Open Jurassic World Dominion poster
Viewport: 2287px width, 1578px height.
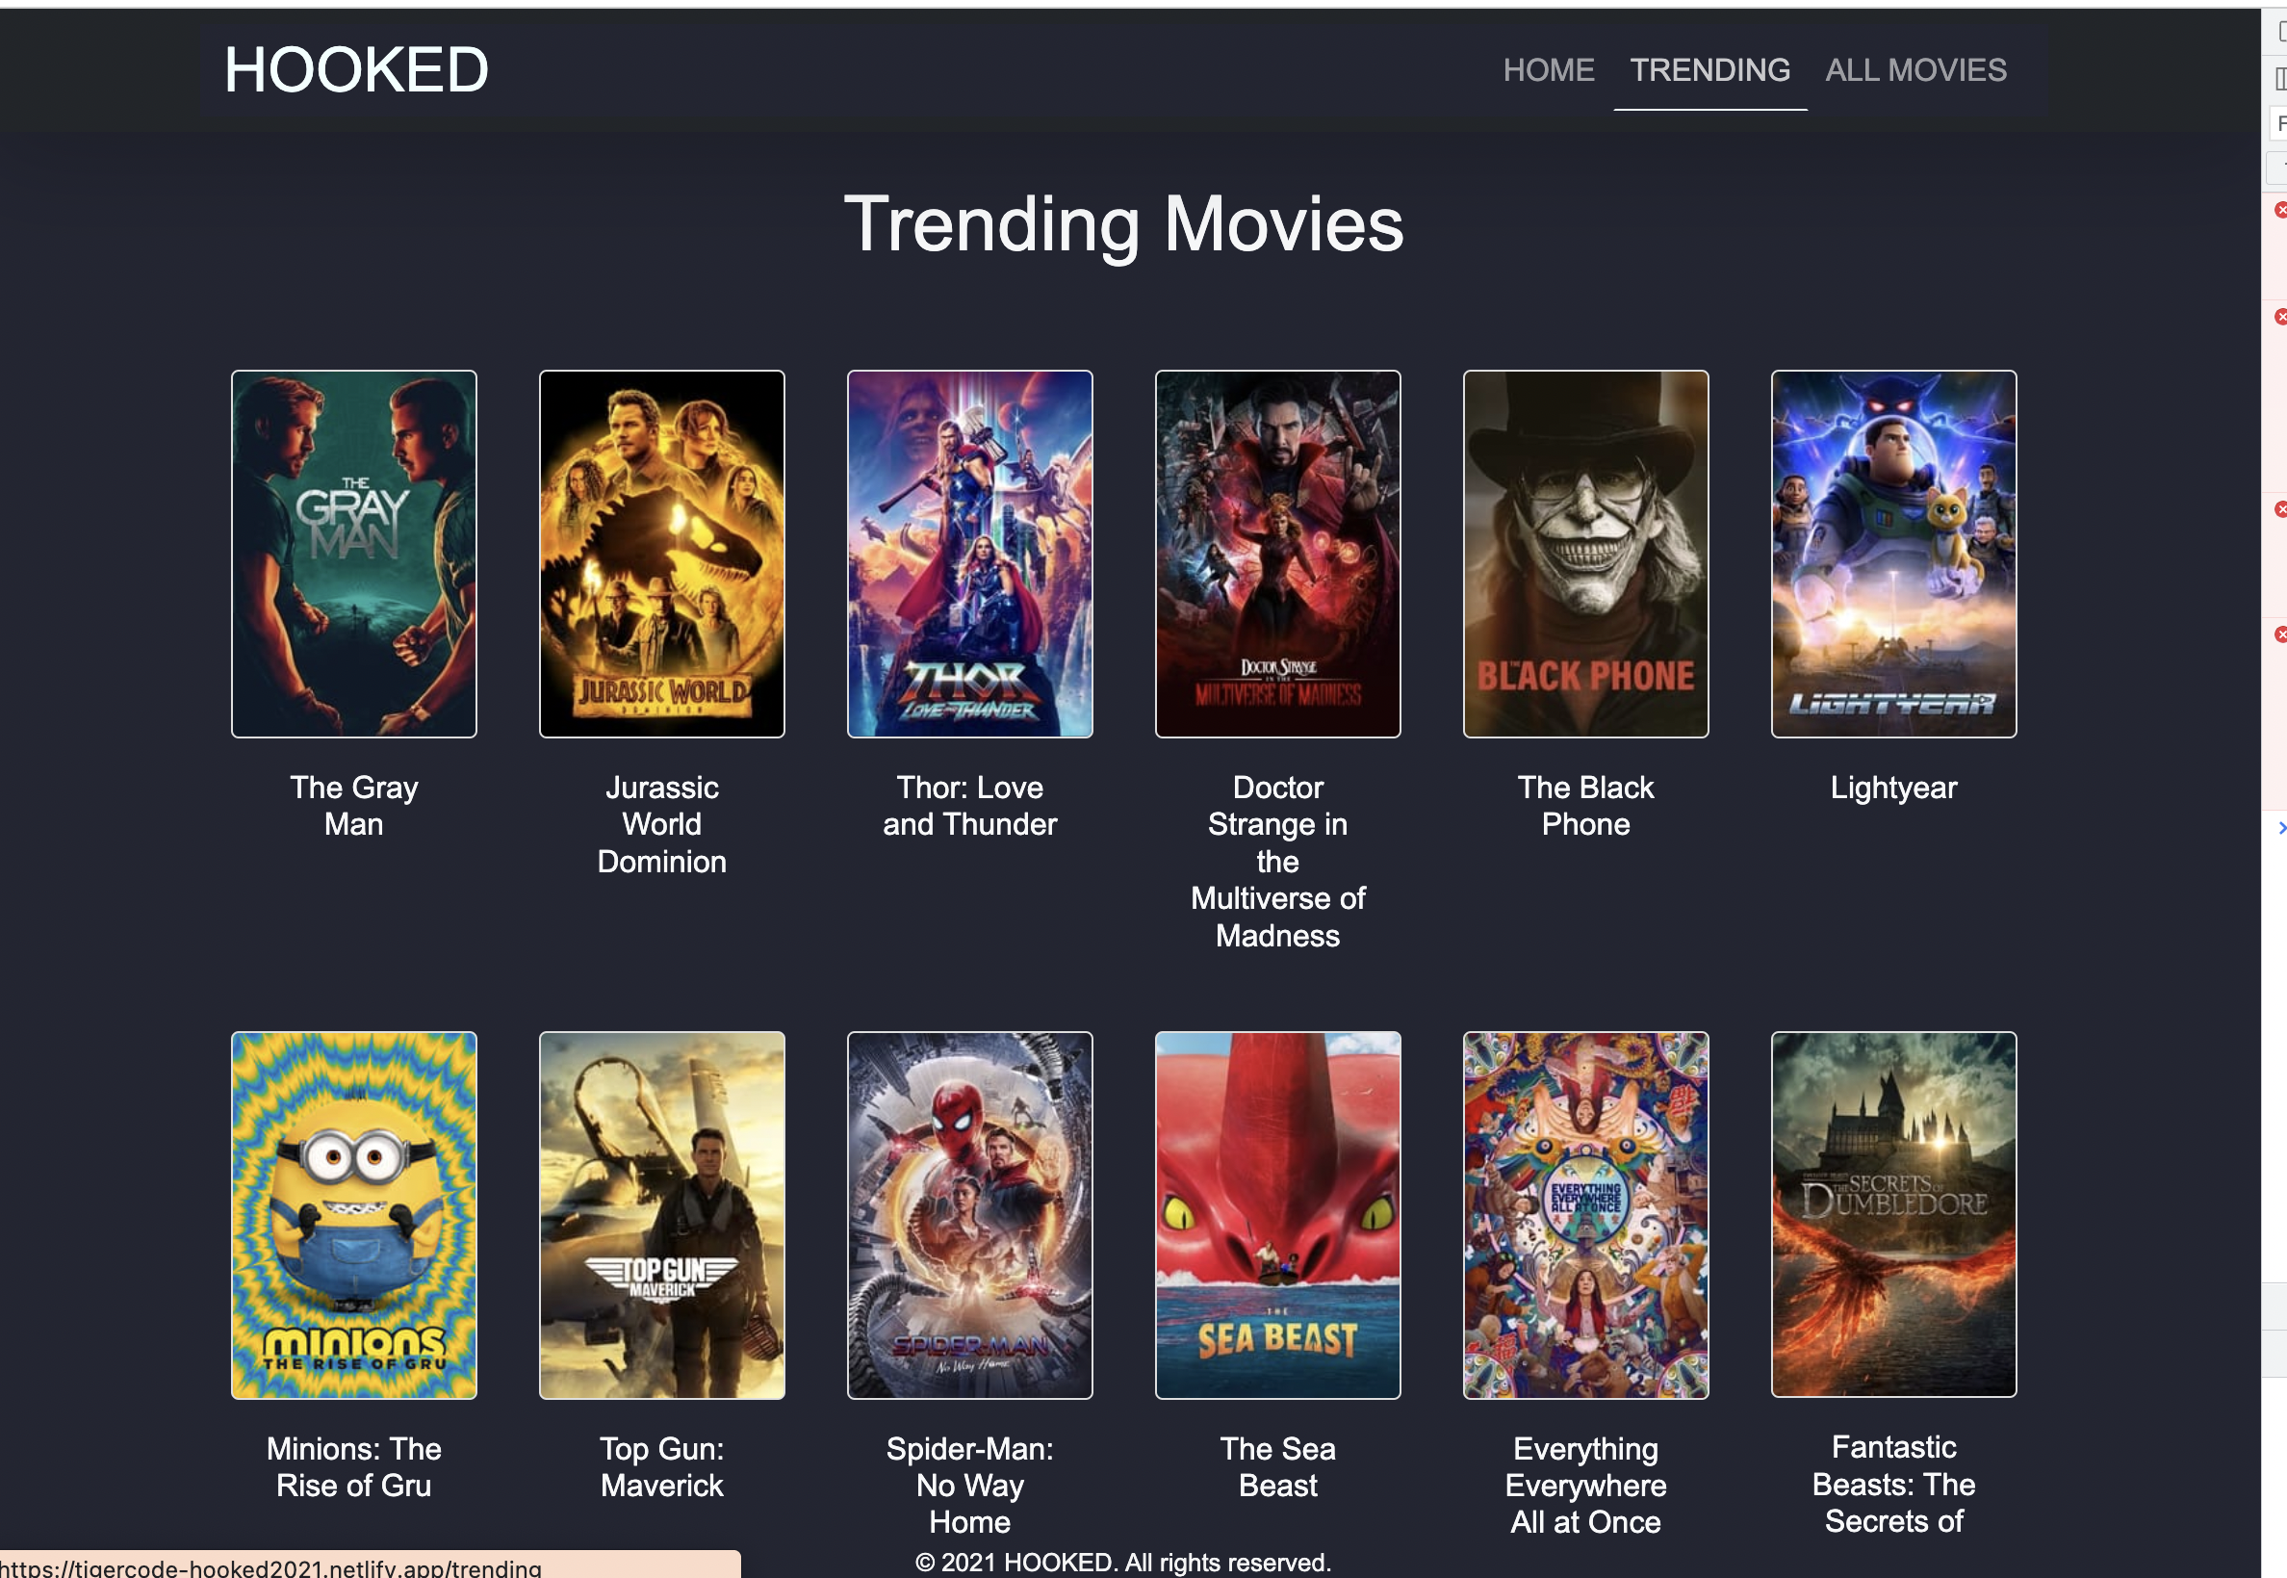pos(661,554)
